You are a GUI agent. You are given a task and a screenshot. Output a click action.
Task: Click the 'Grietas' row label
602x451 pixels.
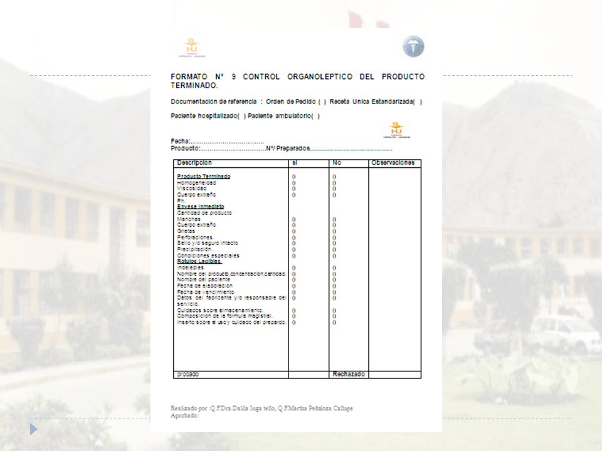[186, 231]
